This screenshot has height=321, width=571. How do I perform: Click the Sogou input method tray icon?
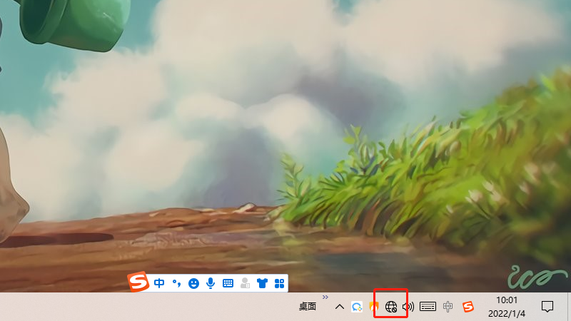(x=468, y=307)
